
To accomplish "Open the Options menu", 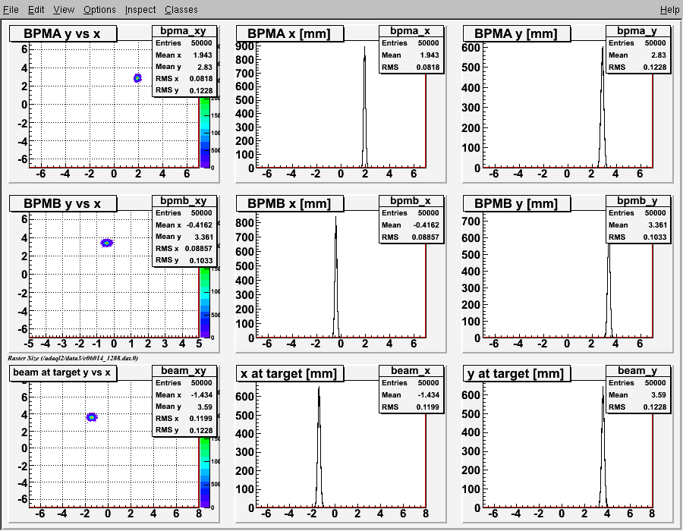I will (x=99, y=10).
